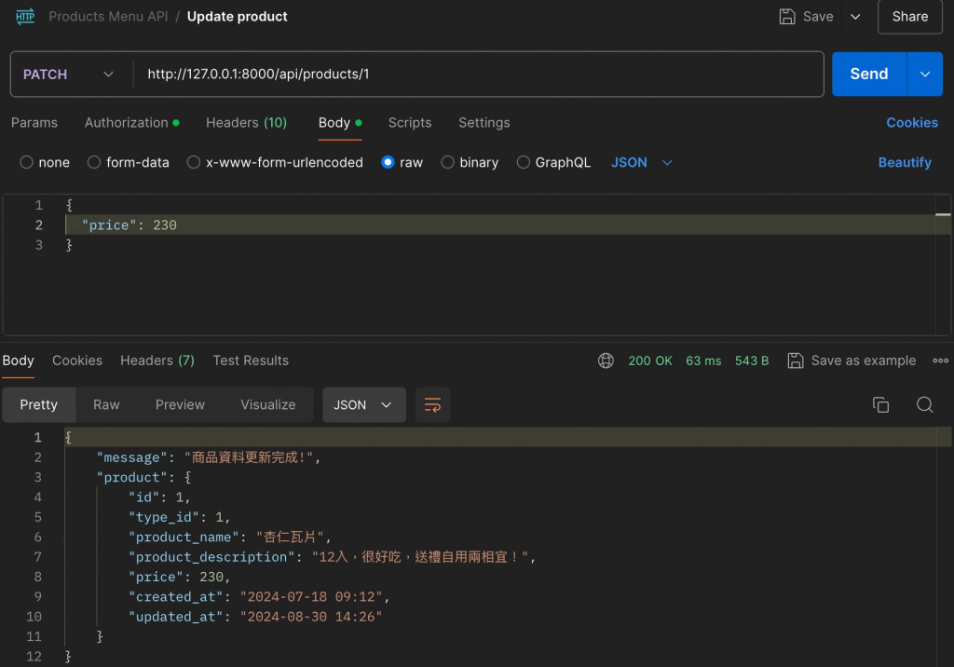Open the response Cookies tab

77,361
